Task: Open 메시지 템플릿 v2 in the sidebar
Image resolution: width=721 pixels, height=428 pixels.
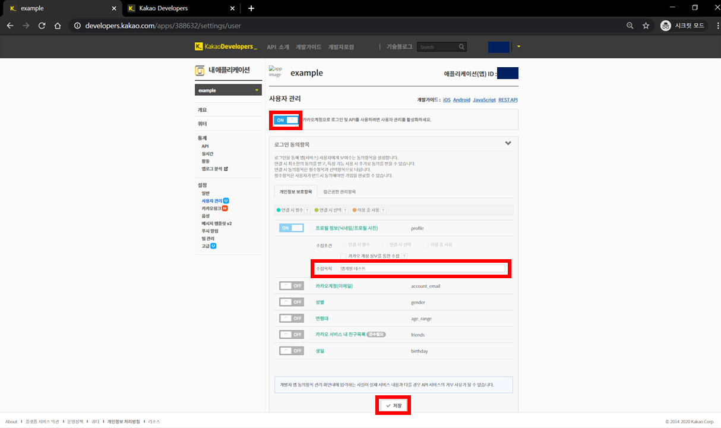Action: pos(216,224)
